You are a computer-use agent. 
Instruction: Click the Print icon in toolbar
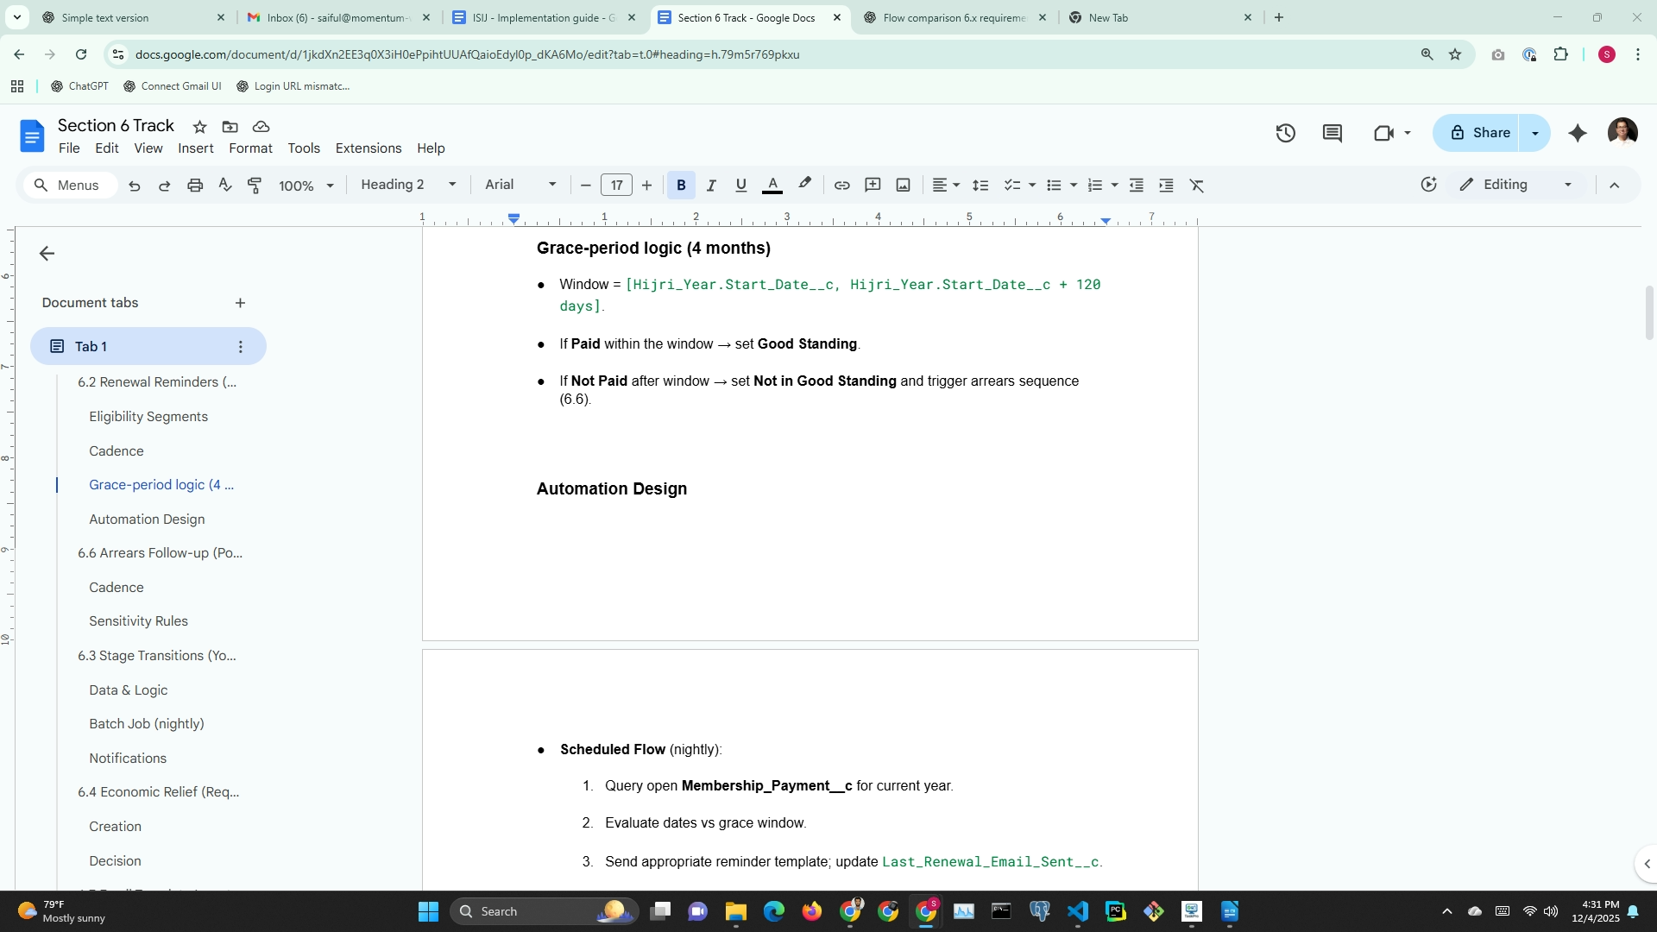tap(195, 186)
